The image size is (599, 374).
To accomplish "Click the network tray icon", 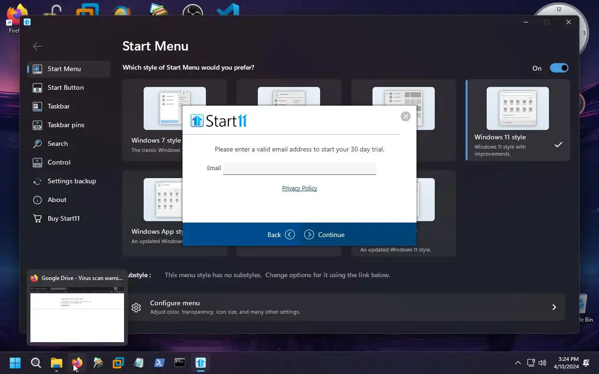I will (x=531, y=363).
